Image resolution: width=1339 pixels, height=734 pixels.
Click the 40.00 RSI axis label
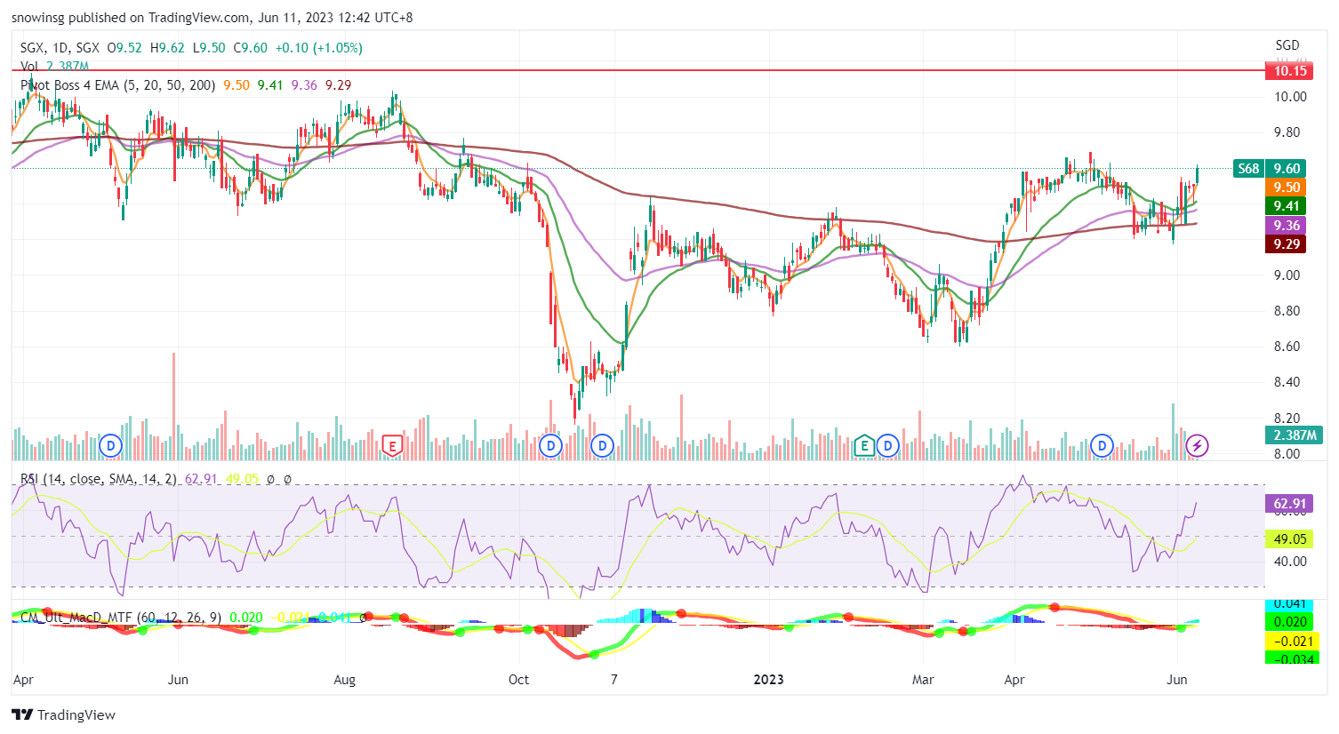pos(1290,561)
